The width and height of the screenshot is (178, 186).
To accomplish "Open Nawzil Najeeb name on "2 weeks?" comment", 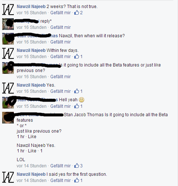I will [31, 7].
